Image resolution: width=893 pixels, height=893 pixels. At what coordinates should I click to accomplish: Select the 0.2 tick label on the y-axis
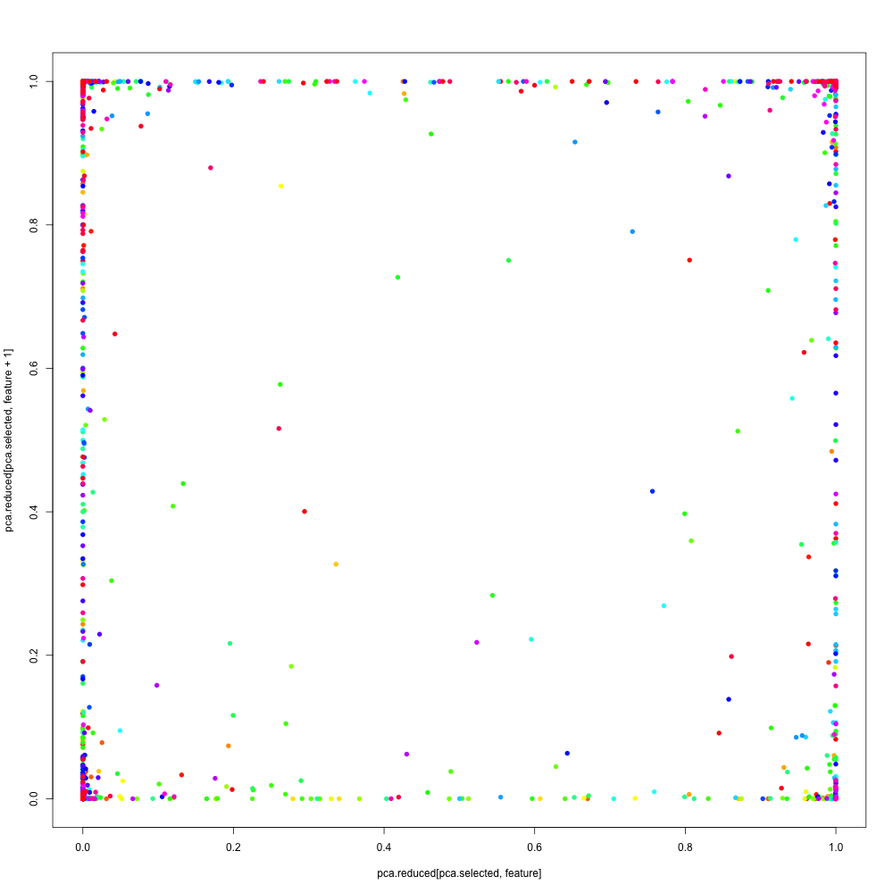(x=32, y=655)
